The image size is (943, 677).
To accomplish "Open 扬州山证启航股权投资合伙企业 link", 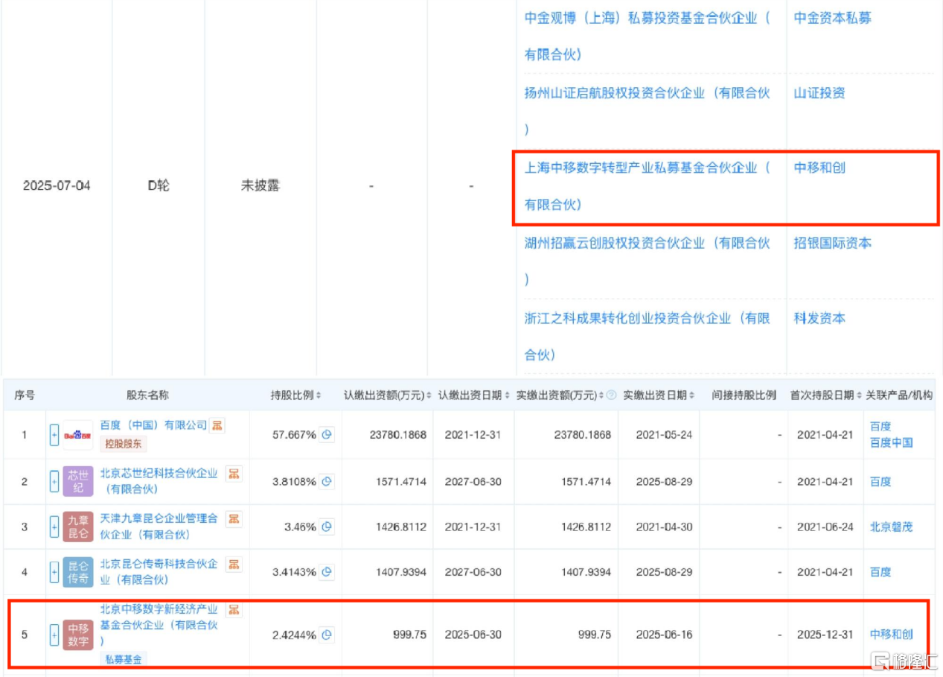I will pos(648,111).
